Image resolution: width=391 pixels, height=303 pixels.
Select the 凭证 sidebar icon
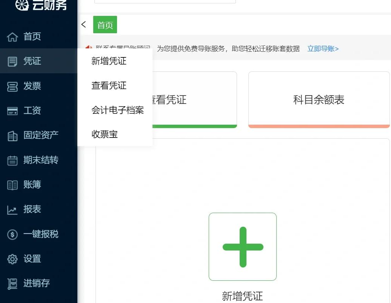click(12, 61)
